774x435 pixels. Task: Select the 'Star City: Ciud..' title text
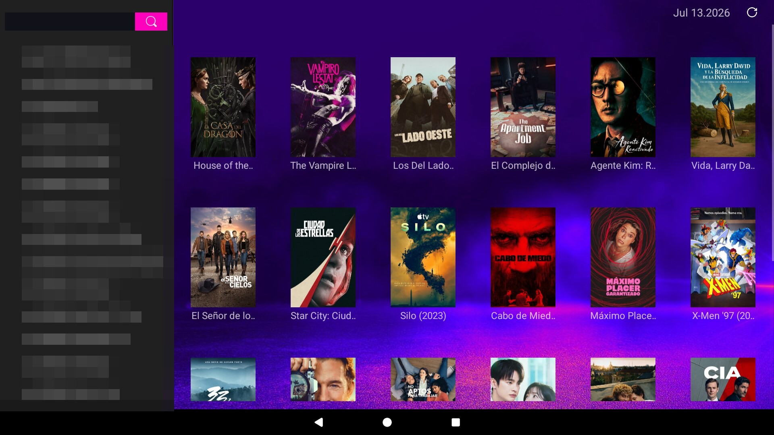[323, 316]
